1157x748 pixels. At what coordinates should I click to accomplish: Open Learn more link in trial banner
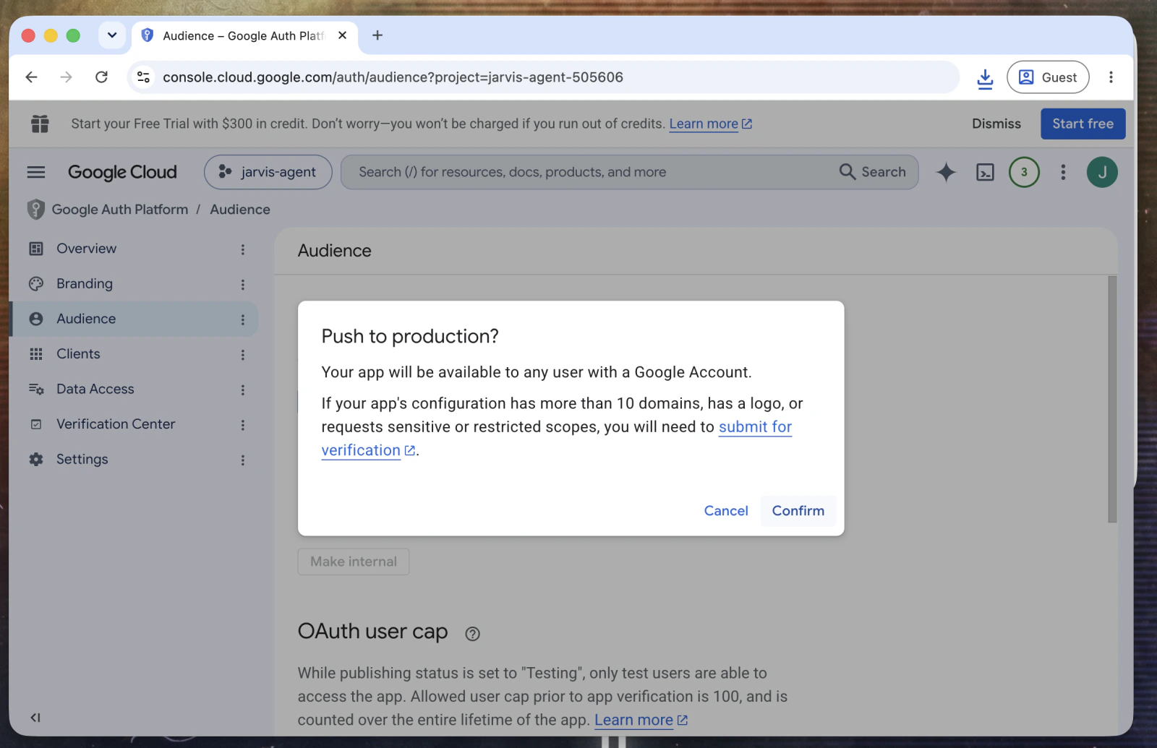pos(711,124)
